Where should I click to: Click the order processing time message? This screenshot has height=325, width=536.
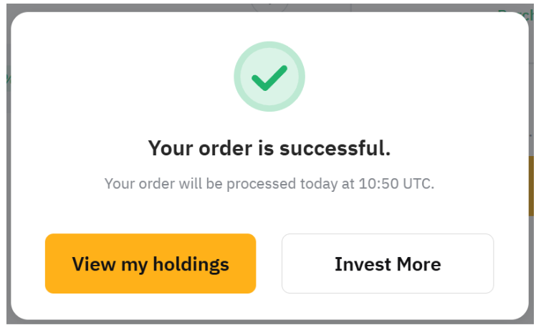pyautogui.click(x=269, y=183)
